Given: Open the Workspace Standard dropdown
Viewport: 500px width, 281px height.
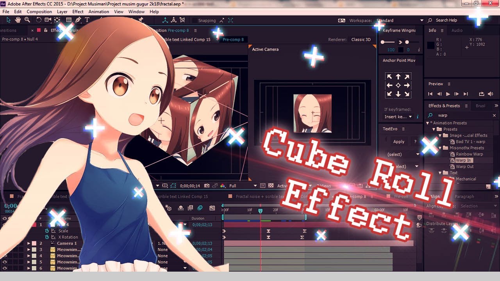Looking at the screenshot, I should coord(399,20).
